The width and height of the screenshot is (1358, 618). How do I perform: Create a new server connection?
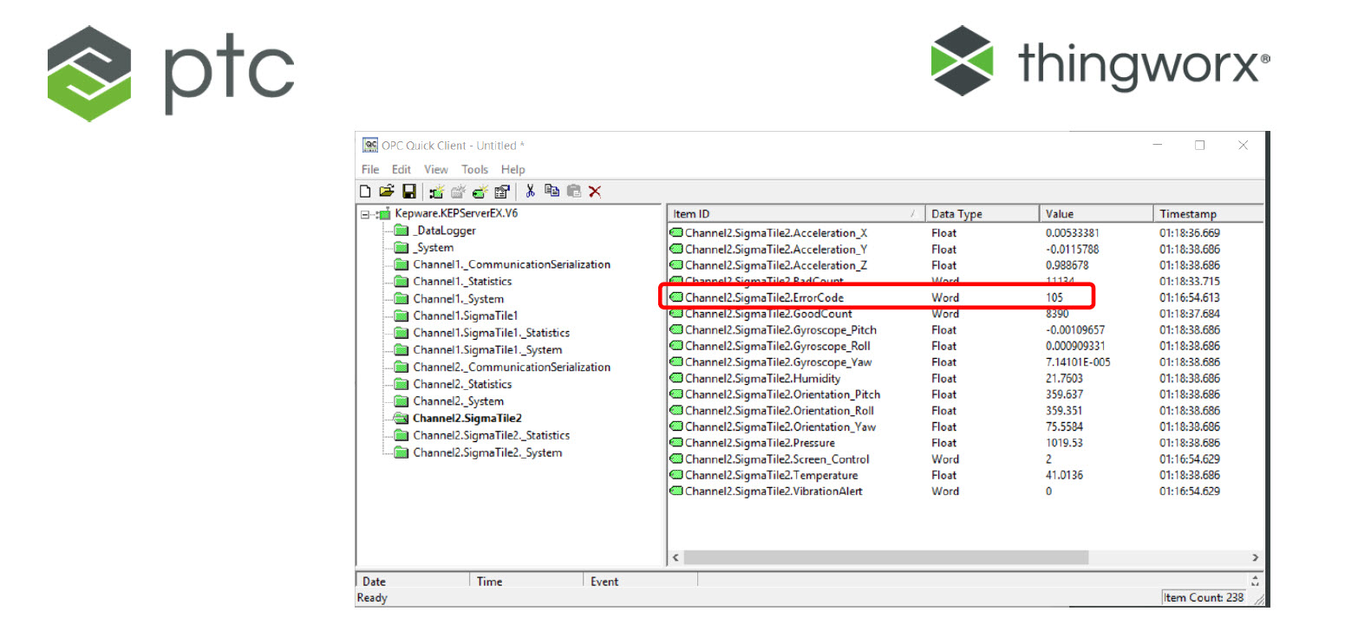(x=436, y=191)
